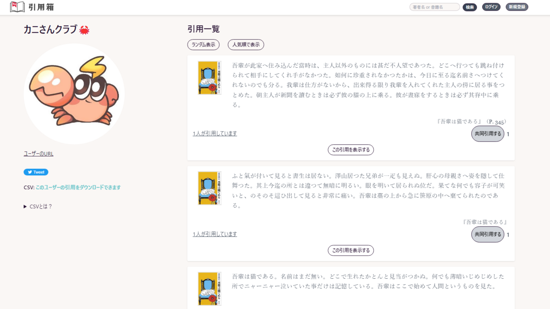The width and height of the screenshot is (550, 309).
Task: Click 1人が引用しています on the first quote
Action: coord(215,133)
